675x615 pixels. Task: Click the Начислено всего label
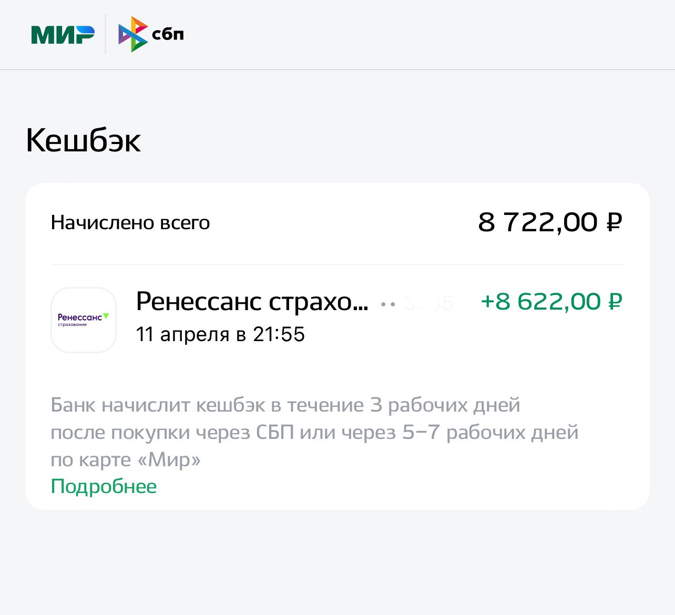(x=130, y=223)
